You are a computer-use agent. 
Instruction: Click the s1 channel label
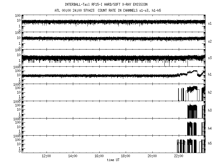pos(210,23)
